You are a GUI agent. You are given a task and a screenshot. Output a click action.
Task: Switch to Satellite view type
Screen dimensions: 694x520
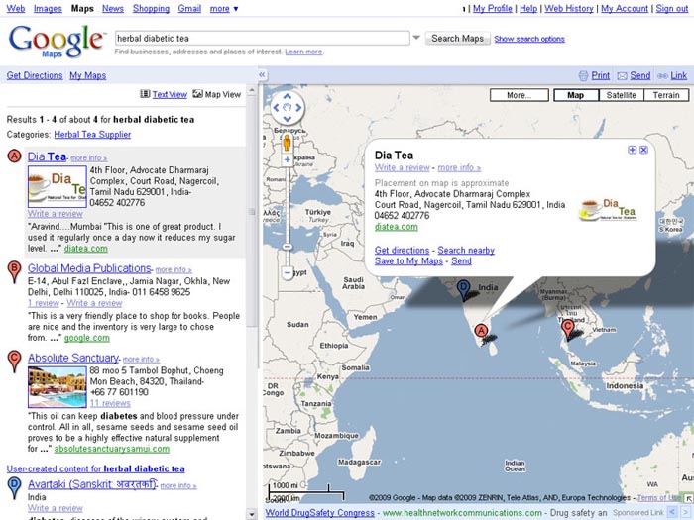click(x=621, y=95)
